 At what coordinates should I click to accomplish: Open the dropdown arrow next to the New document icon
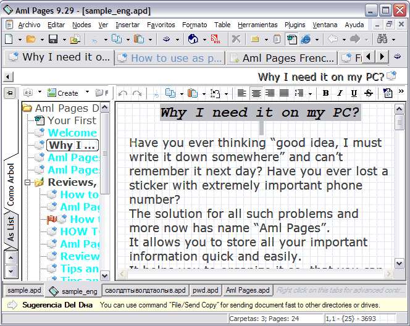(20, 40)
